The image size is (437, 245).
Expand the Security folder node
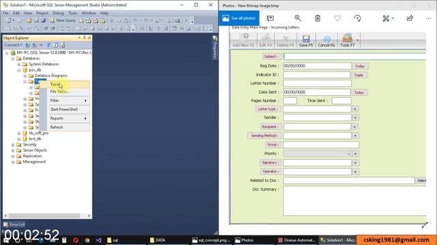tap(13, 144)
